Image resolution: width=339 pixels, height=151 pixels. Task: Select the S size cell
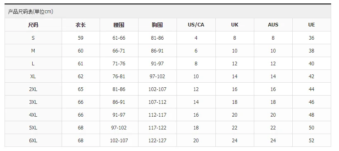point(33,38)
